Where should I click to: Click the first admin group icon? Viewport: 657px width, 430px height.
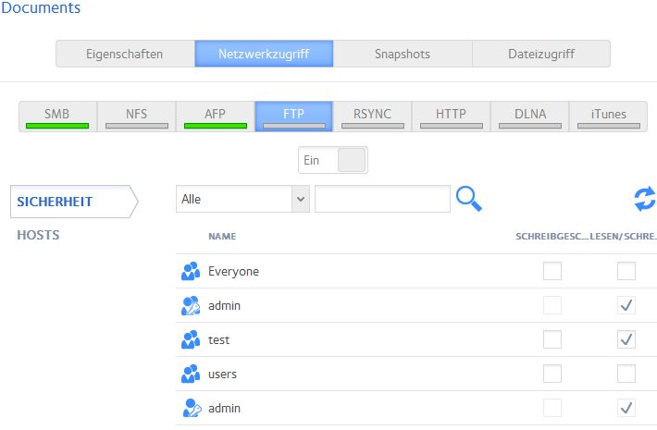191,306
